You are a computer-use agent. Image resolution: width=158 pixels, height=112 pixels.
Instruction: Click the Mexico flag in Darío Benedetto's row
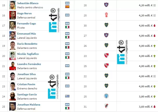[67, 47]
